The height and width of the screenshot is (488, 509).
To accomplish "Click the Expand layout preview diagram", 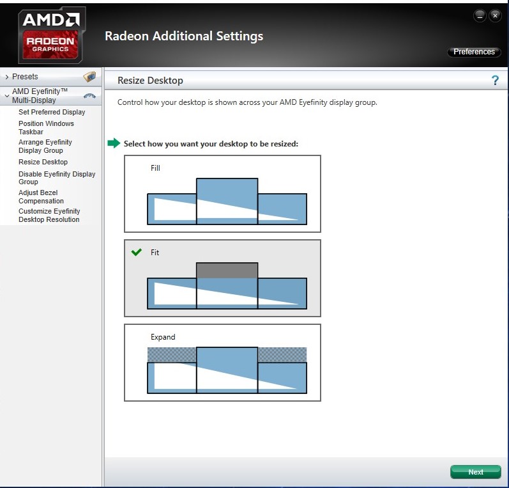I will click(x=227, y=370).
